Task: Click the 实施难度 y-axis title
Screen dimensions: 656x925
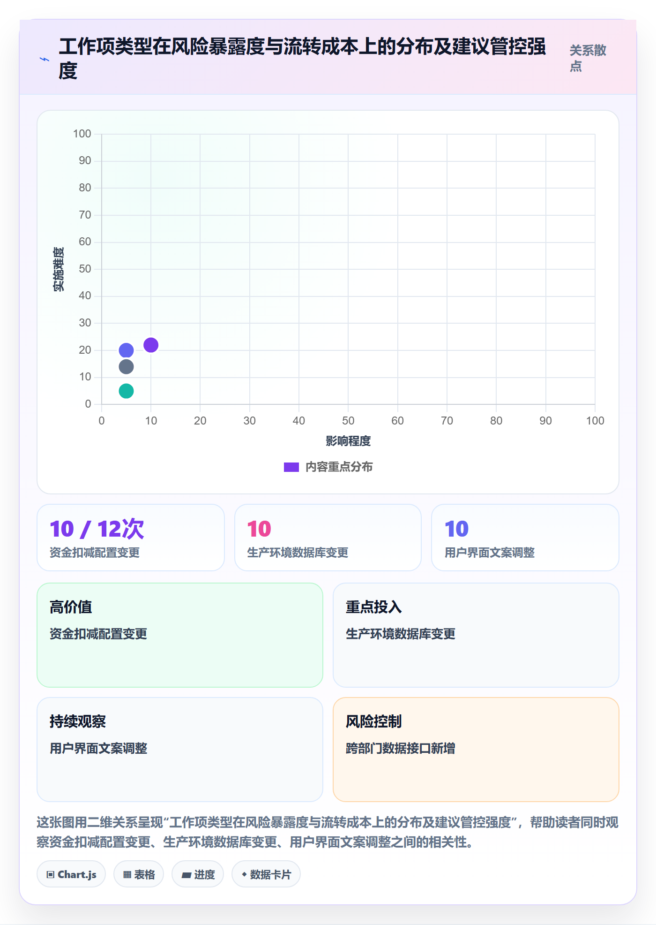Action: point(59,269)
